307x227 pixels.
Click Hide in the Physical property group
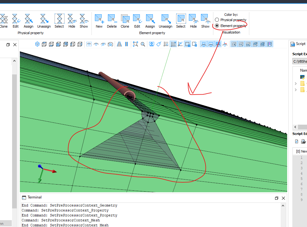(x=72, y=21)
